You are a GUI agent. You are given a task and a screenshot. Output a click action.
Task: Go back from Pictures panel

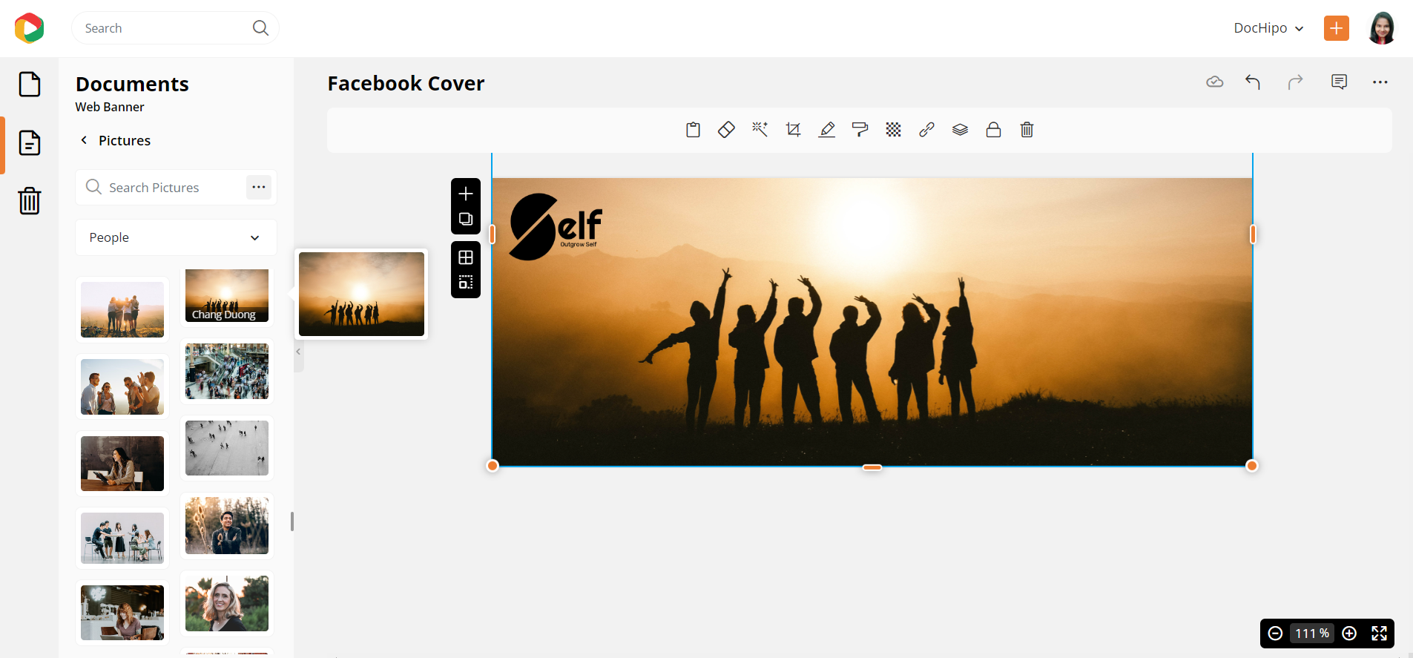point(85,140)
